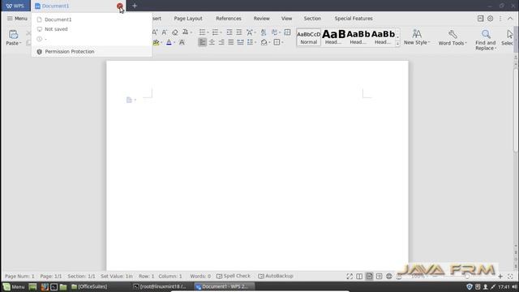Screen dimensions: 519x292
Task: Open the Paste dropdown arrow
Action: coord(20,43)
